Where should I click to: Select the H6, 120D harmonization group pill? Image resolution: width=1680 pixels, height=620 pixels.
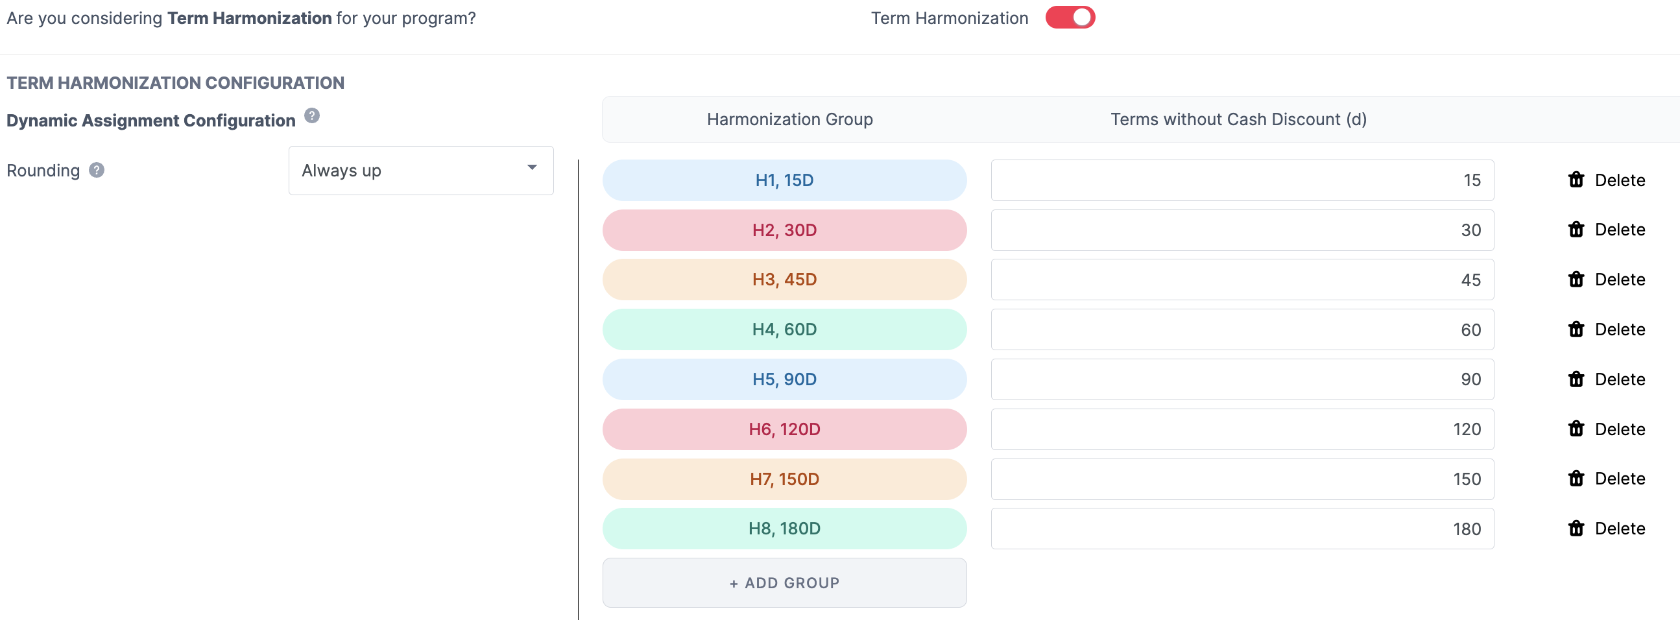click(784, 429)
